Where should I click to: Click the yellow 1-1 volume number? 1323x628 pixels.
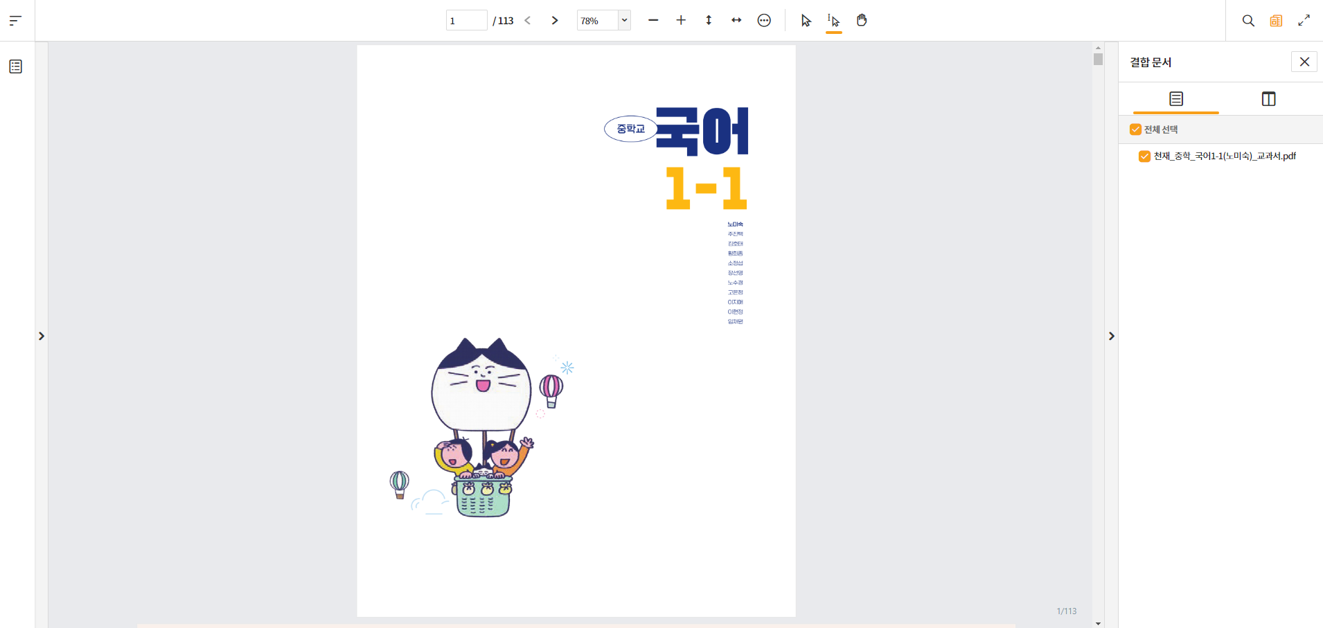(x=706, y=188)
